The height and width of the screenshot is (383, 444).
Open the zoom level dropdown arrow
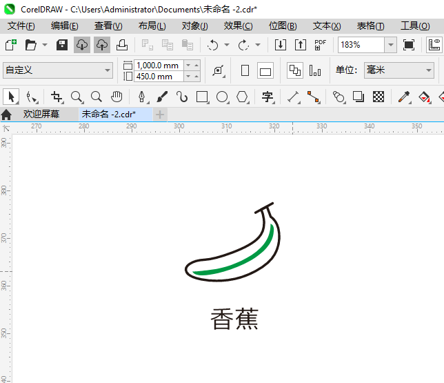click(x=391, y=45)
